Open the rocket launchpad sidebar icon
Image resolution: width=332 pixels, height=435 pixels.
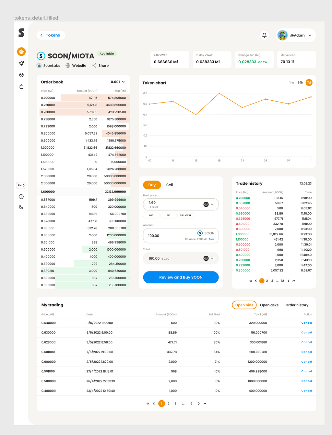click(x=21, y=63)
